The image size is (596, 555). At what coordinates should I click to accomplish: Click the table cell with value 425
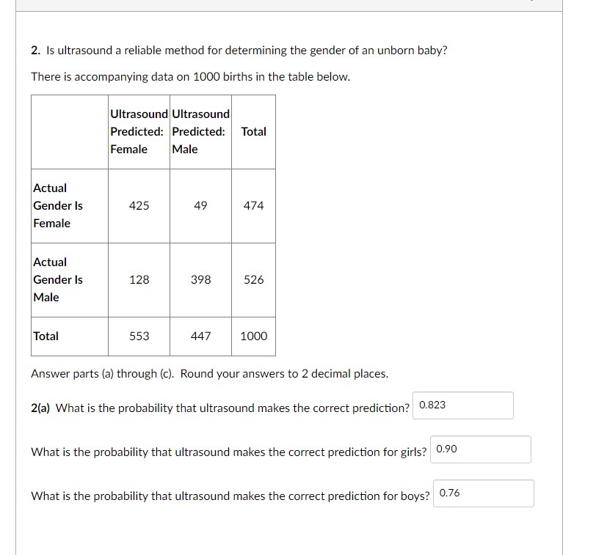tap(139, 205)
